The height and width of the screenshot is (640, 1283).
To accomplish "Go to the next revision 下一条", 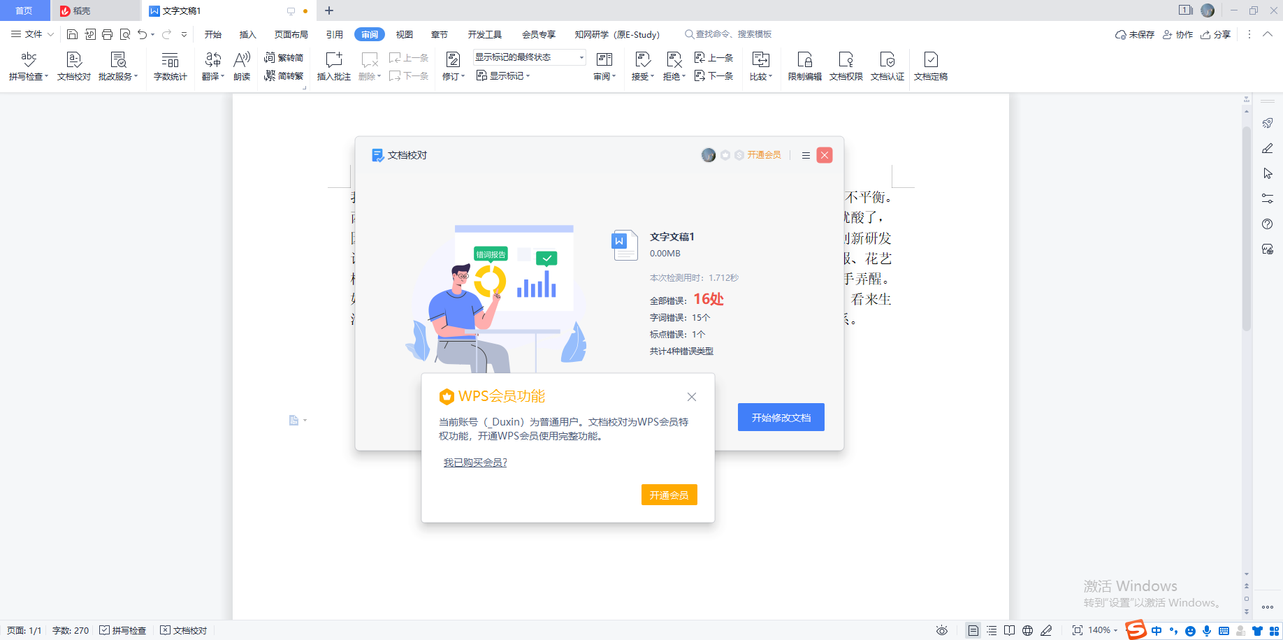I will tap(713, 75).
